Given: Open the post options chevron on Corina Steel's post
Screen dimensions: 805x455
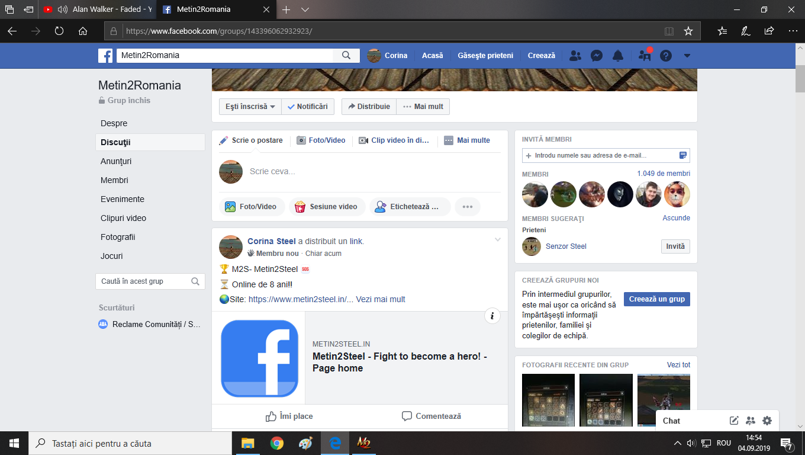Looking at the screenshot, I should 498,239.
